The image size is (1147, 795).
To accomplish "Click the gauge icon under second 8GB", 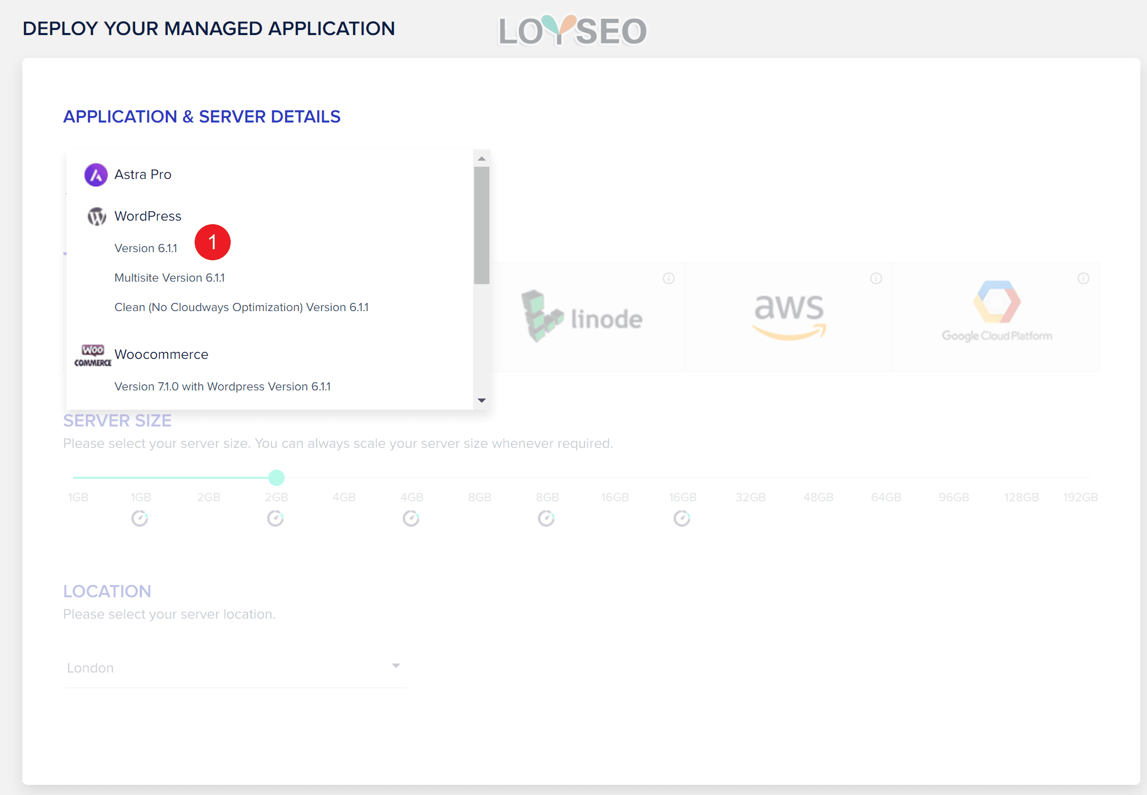I will [x=546, y=518].
